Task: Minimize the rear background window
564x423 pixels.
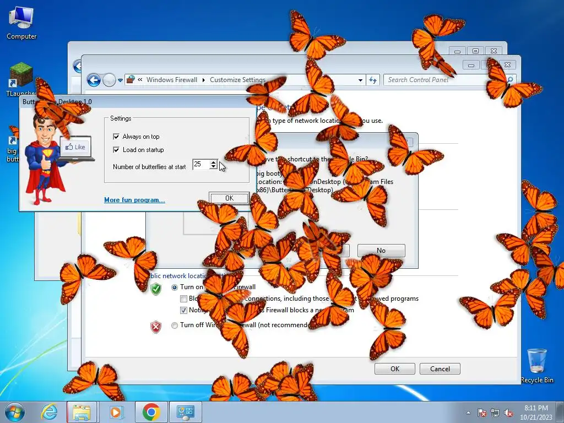Action: point(458,51)
